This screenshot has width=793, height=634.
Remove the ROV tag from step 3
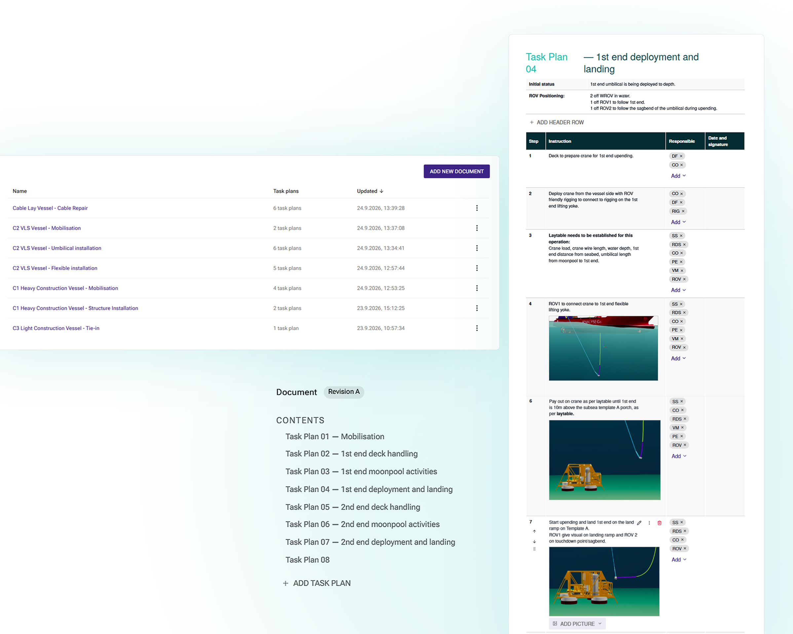[x=685, y=279]
